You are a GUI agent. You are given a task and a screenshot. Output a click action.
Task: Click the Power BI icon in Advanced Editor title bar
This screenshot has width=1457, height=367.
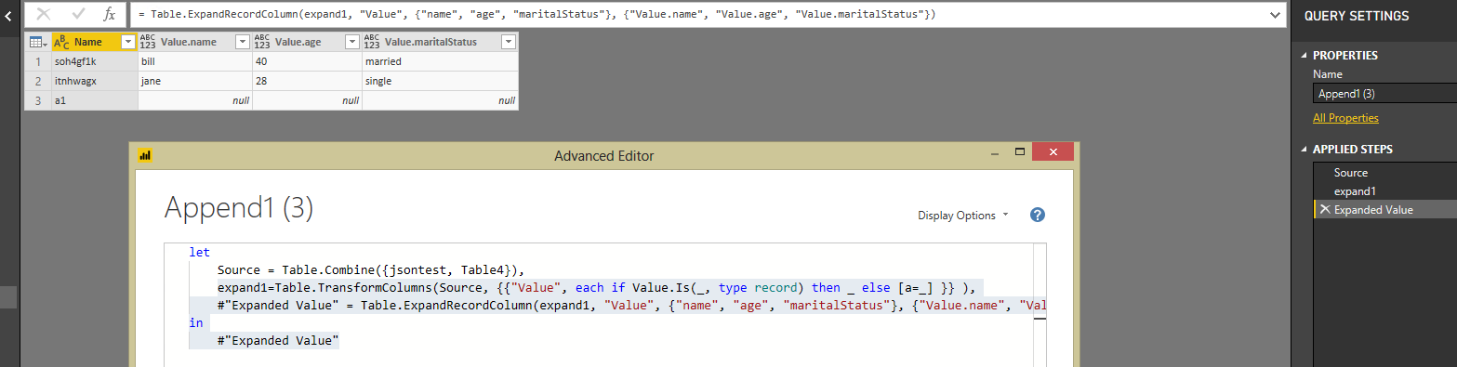click(x=144, y=155)
